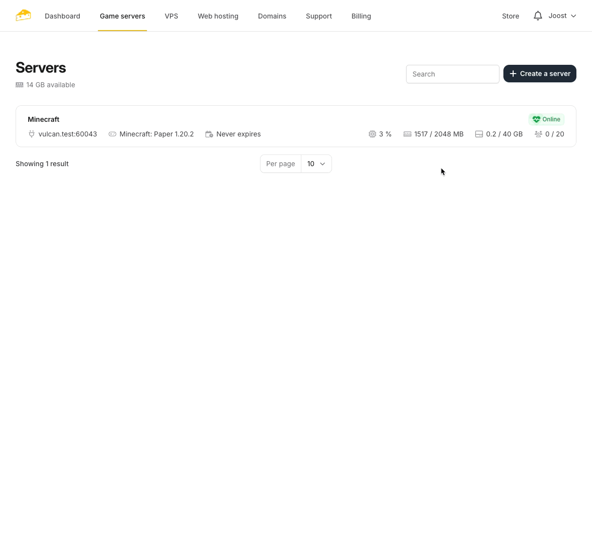Expand the Joost account menu
This screenshot has width=592, height=536.
(562, 16)
